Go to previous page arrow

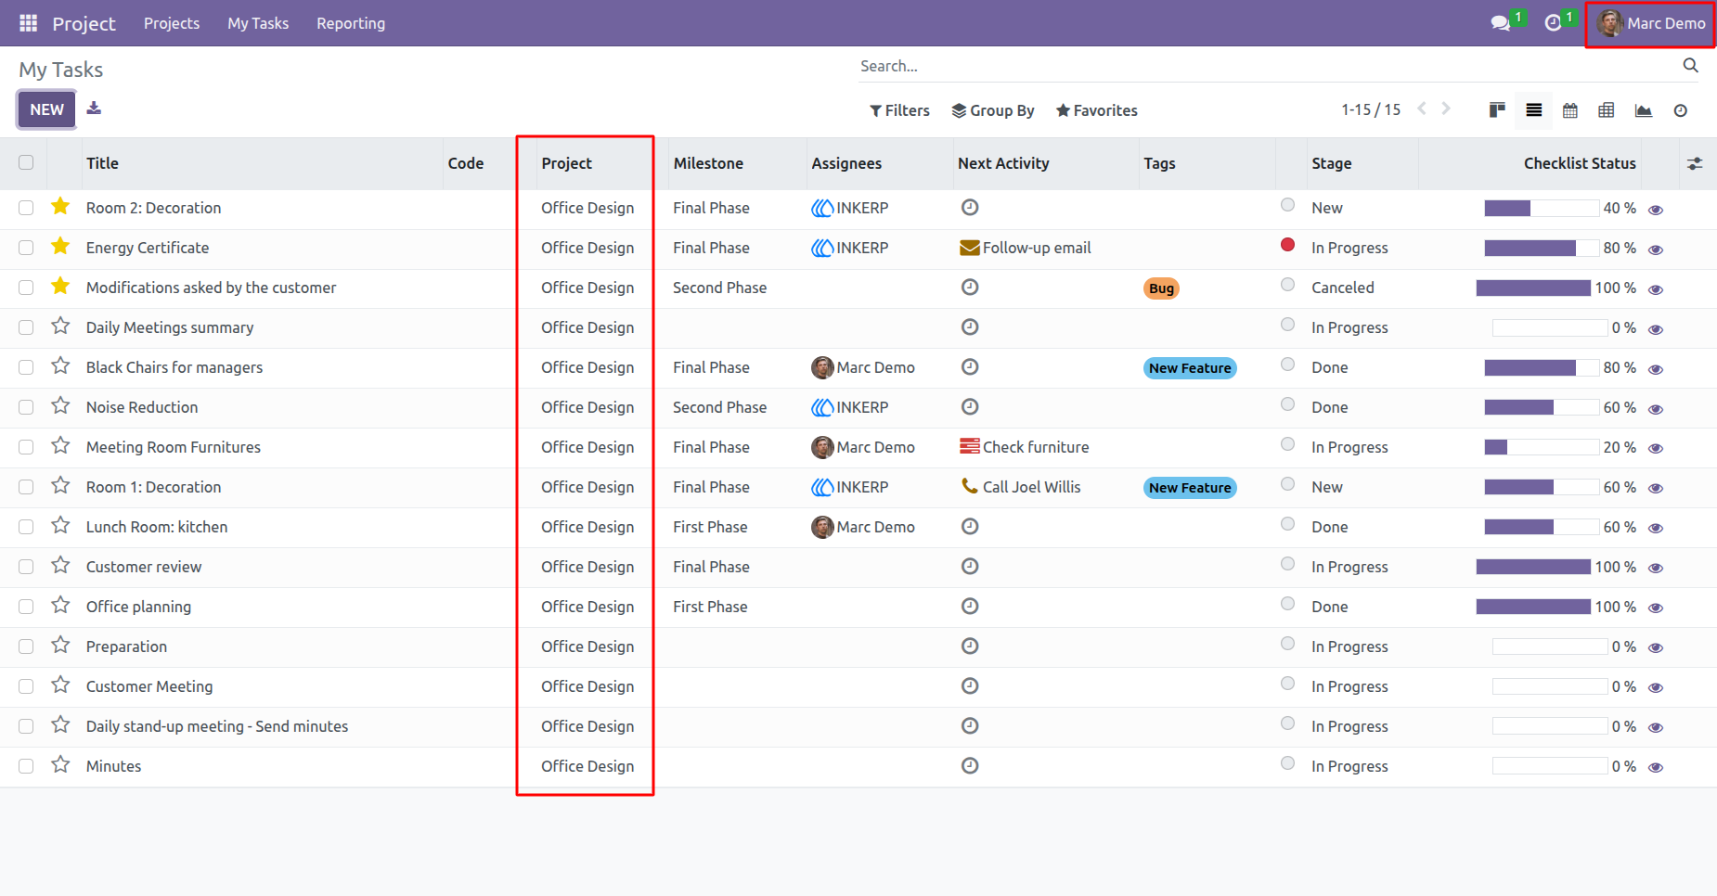1422,109
